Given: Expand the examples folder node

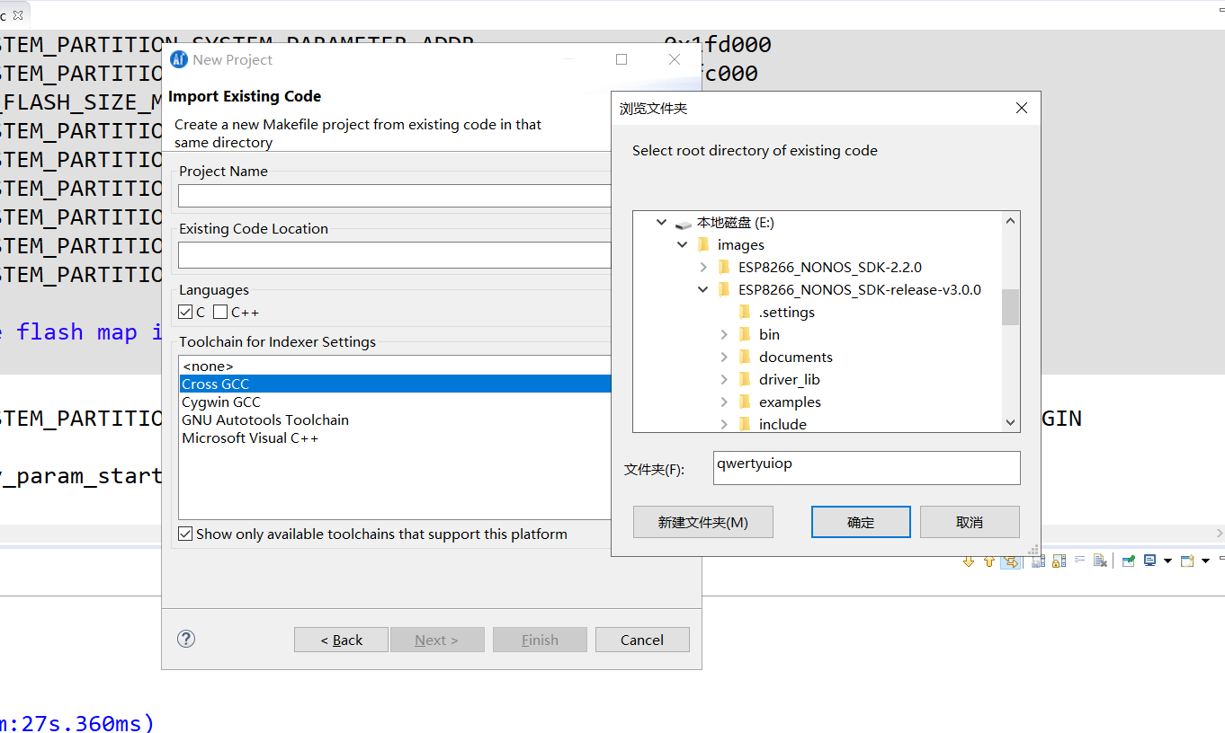Looking at the screenshot, I should pos(724,402).
